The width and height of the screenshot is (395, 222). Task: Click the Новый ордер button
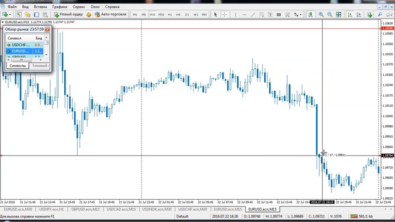click(69, 14)
